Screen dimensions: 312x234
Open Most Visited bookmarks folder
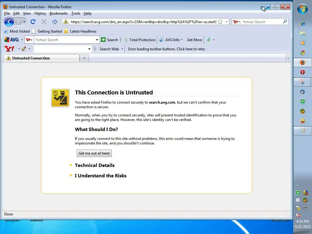(17, 31)
